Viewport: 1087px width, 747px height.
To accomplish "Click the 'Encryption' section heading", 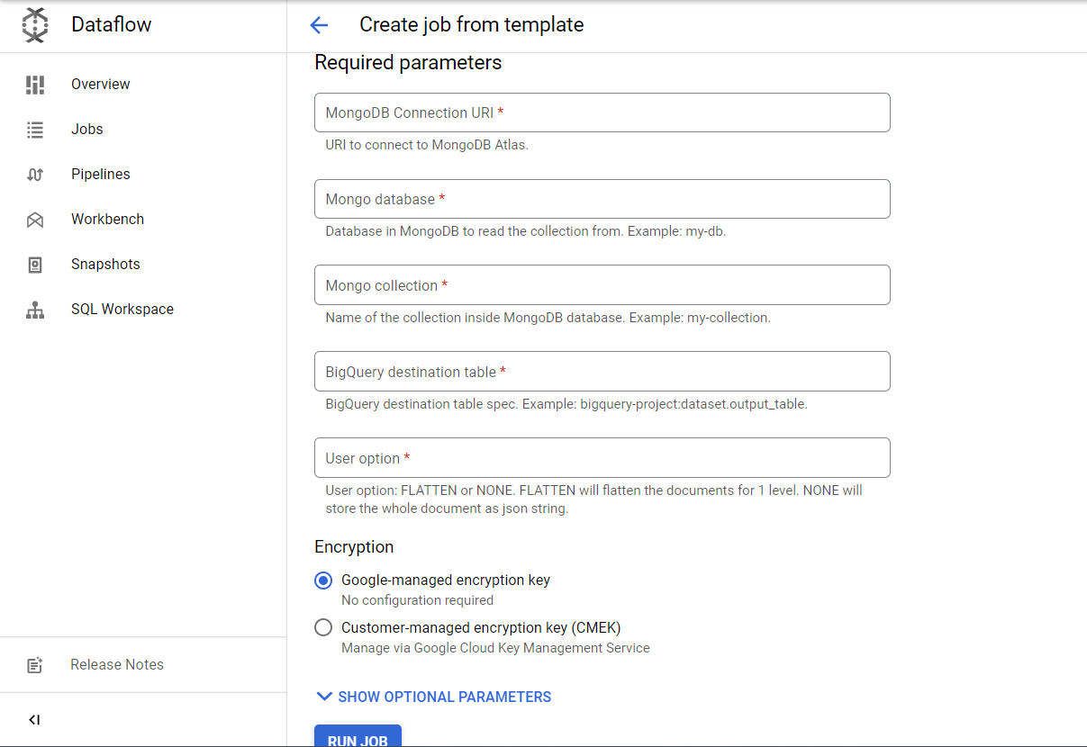I will [354, 547].
